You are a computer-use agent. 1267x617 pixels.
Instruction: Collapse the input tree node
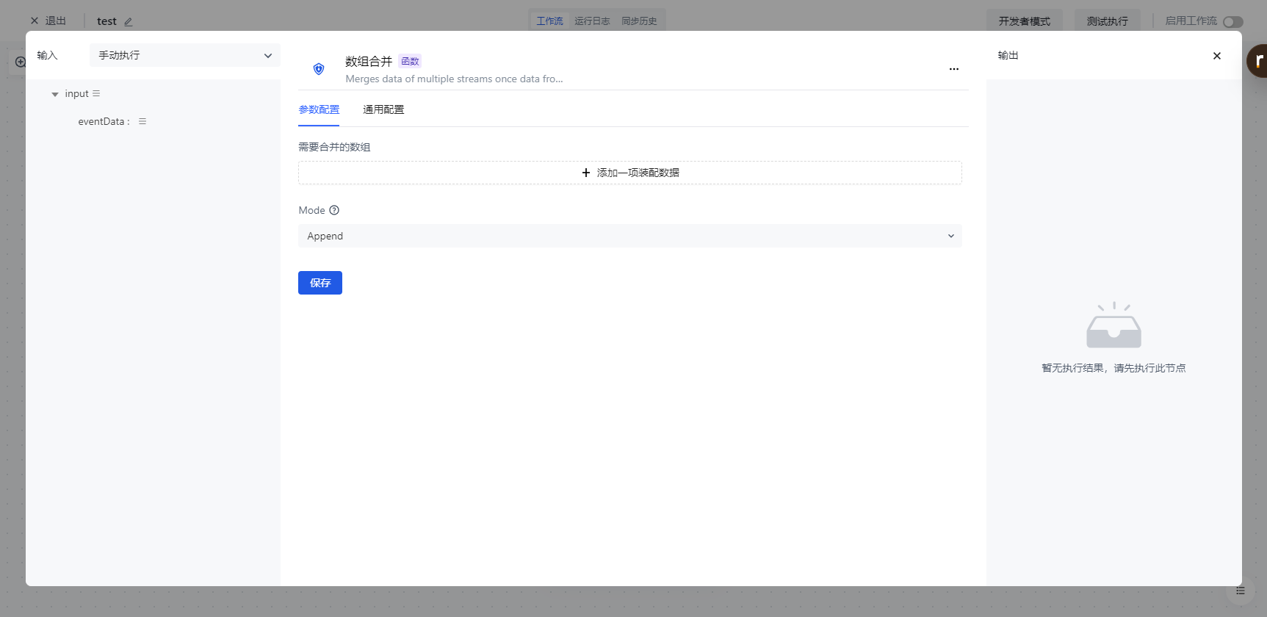(55, 94)
